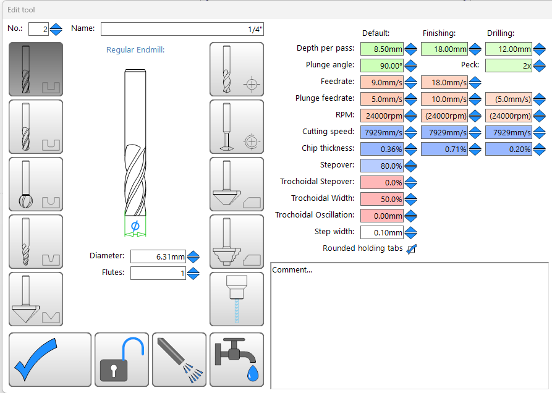Select the drill bit tool type
This screenshot has height=393, width=552.
pyautogui.click(x=236, y=69)
